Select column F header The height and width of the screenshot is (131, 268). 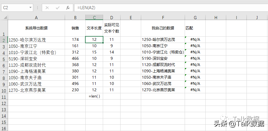pyautogui.click(x=163, y=17)
